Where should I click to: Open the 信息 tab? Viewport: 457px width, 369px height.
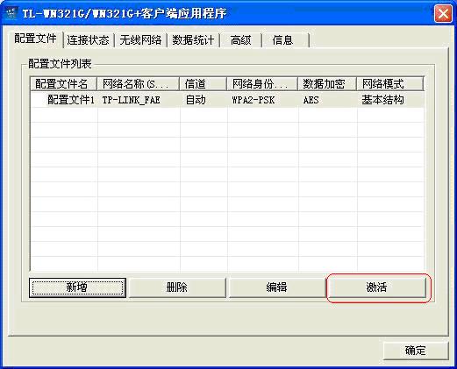(282, 40)
